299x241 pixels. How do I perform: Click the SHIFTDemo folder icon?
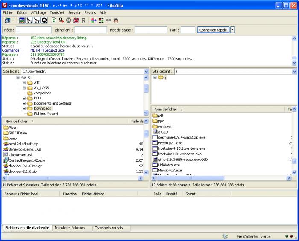(6, 133)
